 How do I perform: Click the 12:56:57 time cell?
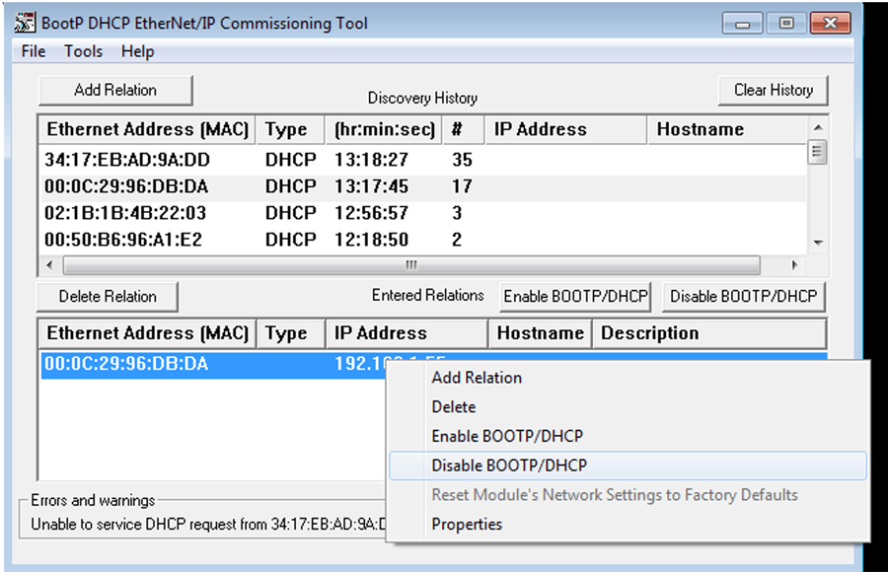coord(372,213)
